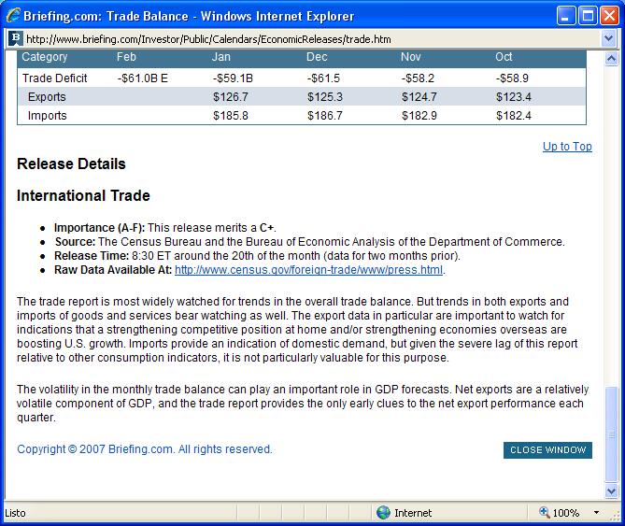Click the Oct column header
The height and width of the screenshot is (526, 625).
tap(504, 57)
